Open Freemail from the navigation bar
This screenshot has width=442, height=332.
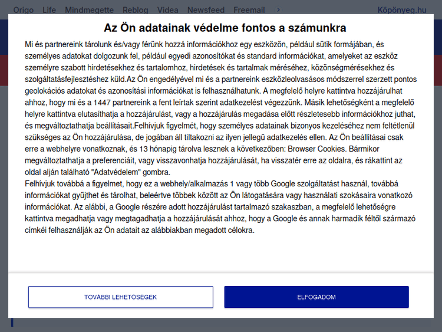click(x=250, y=10)
